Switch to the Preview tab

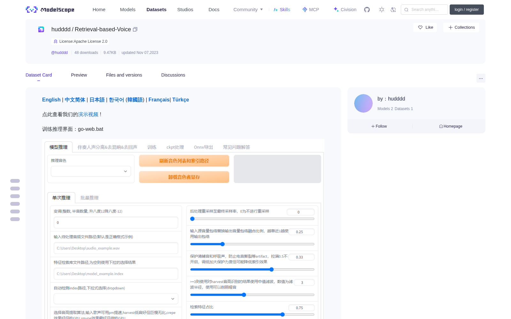(x=79, y=75)
